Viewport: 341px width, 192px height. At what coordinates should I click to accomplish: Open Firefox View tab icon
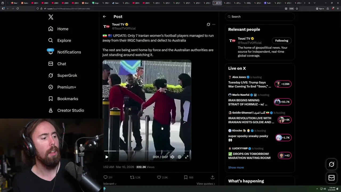coord(3,3)
